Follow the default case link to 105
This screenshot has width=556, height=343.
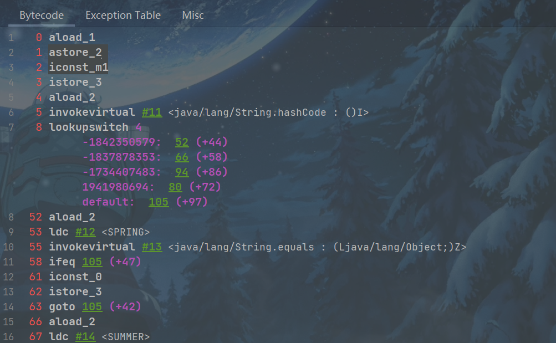point(159,202)
